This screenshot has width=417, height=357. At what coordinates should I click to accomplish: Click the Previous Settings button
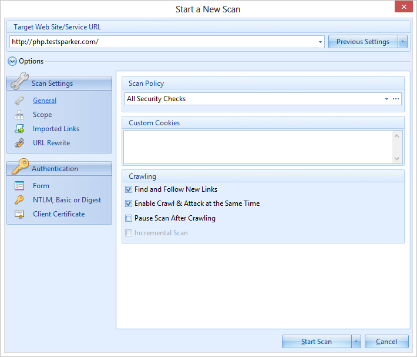click(x=363, y=42)
